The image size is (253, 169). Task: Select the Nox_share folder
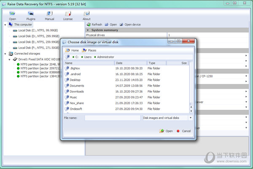[77, 103]
